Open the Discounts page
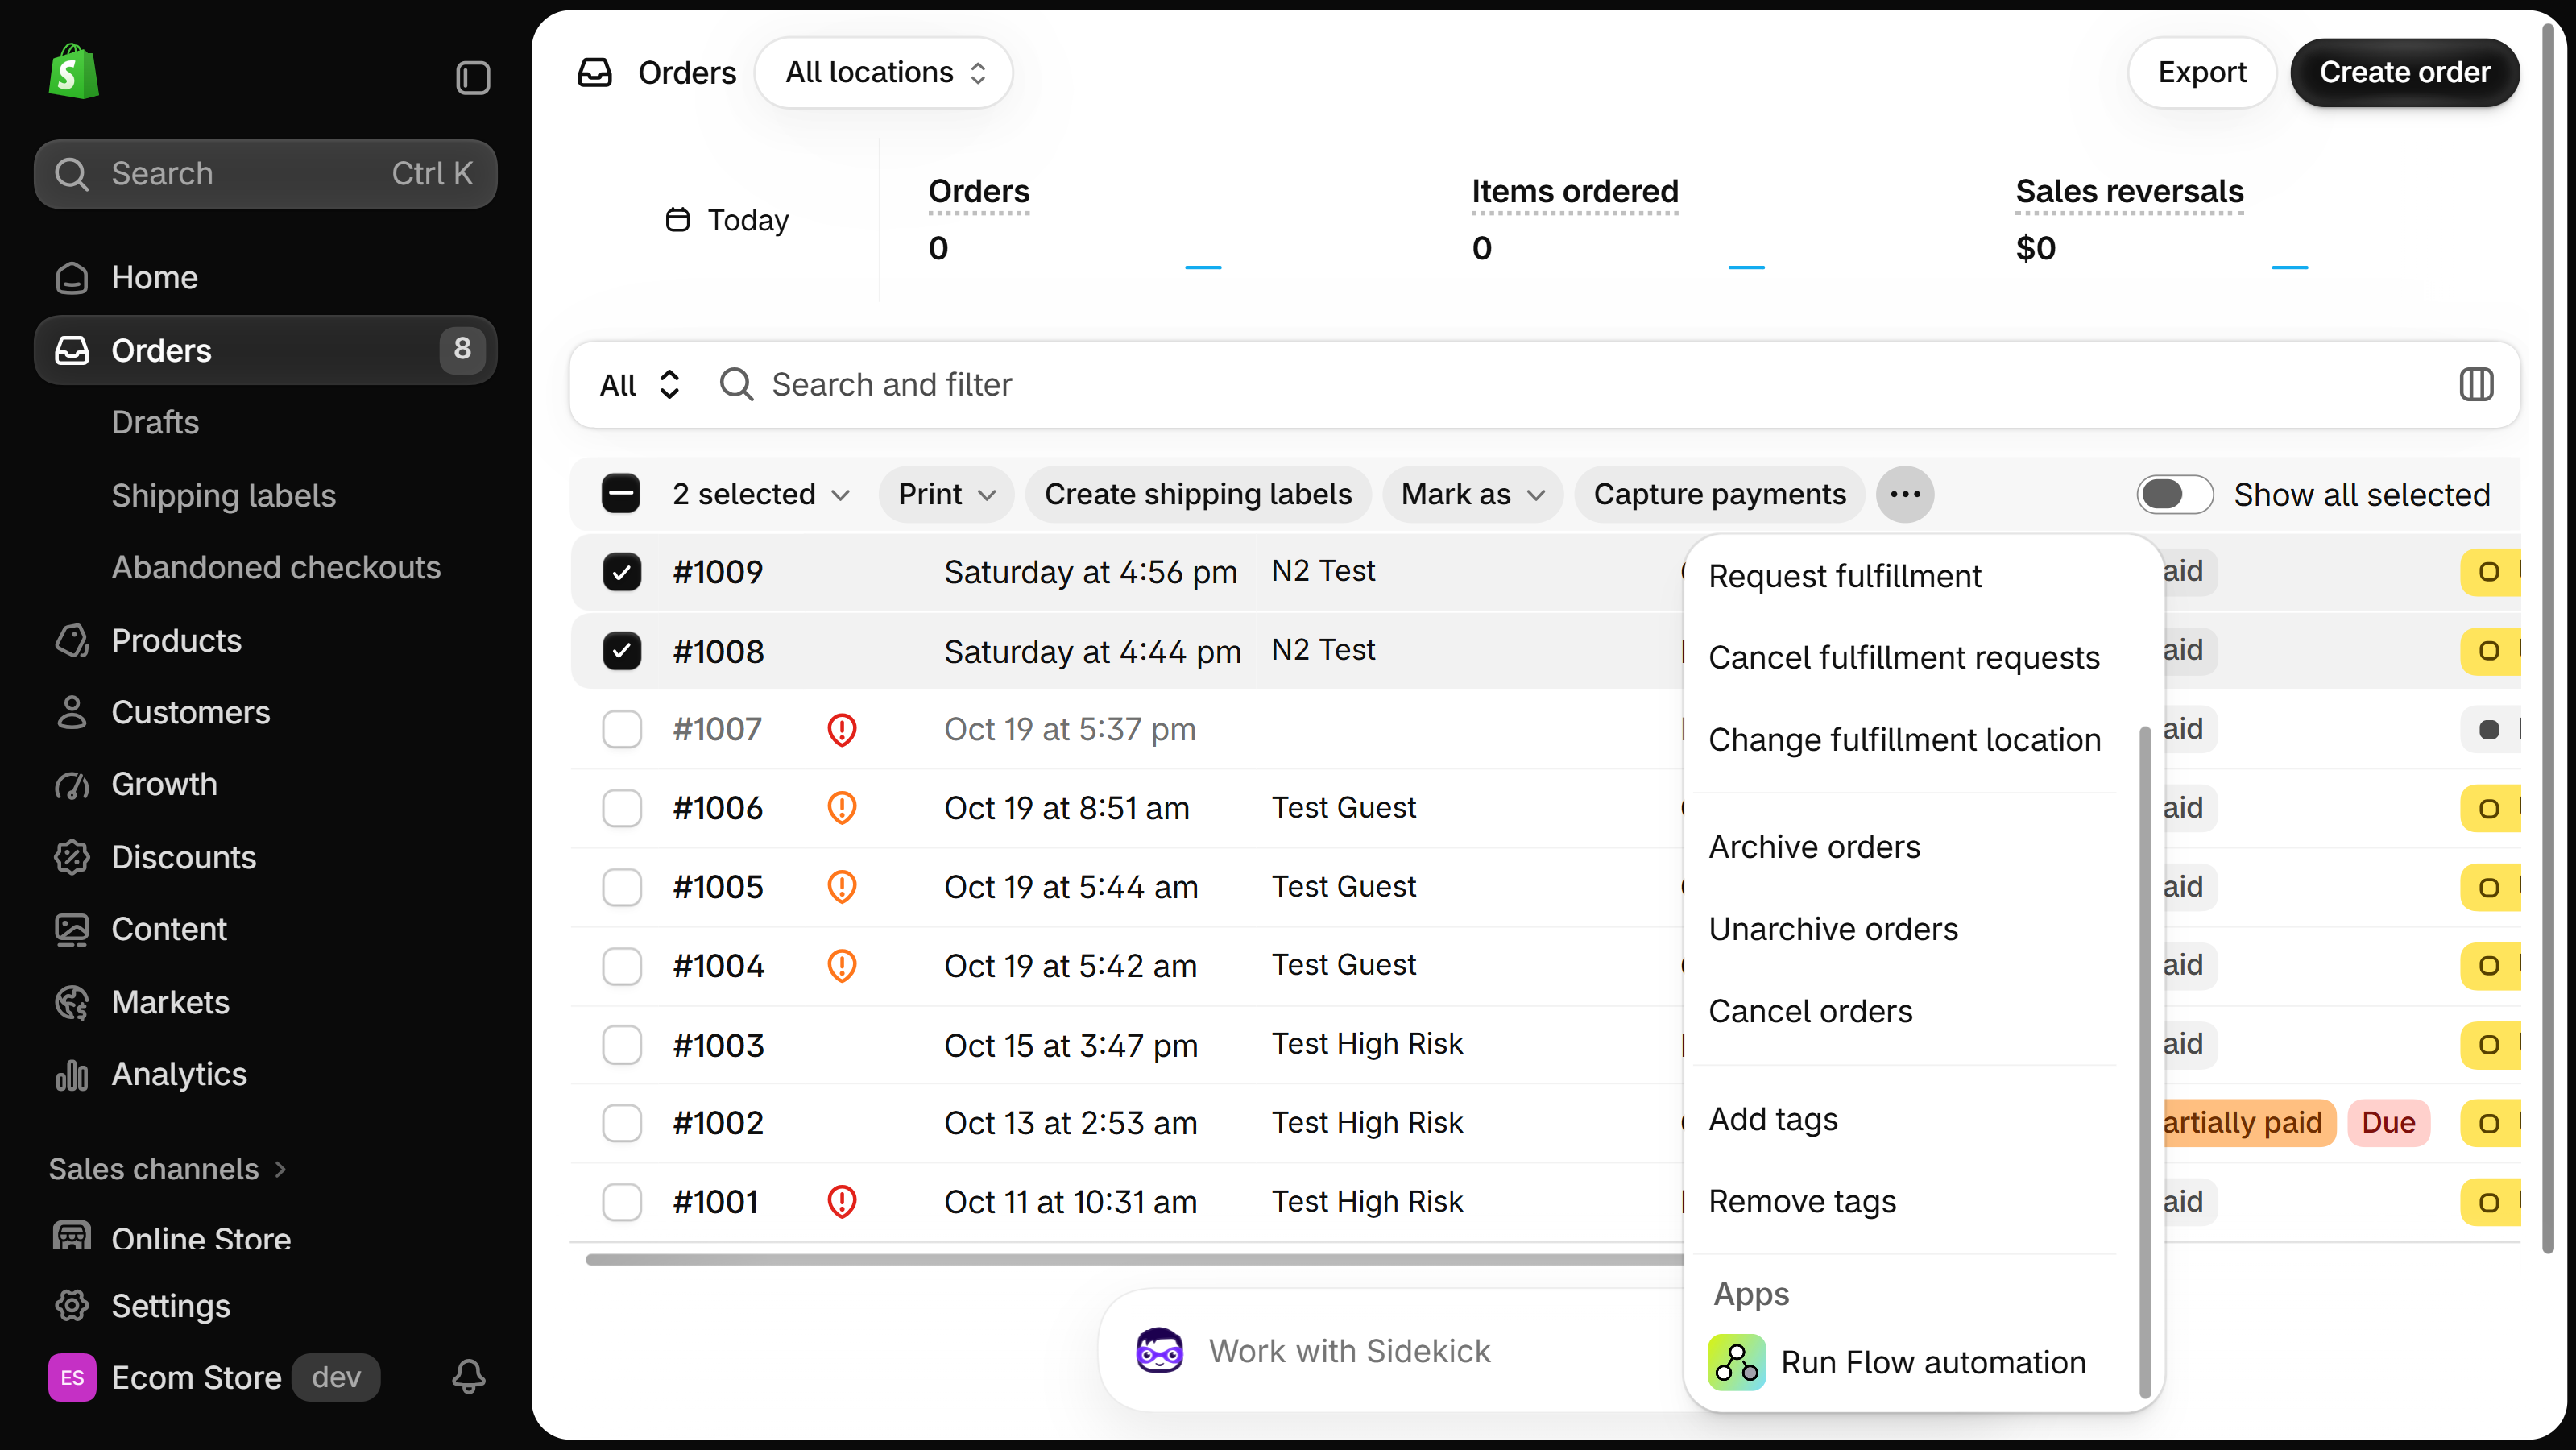Viewport: 2576px width, 1450px height. 265,857
